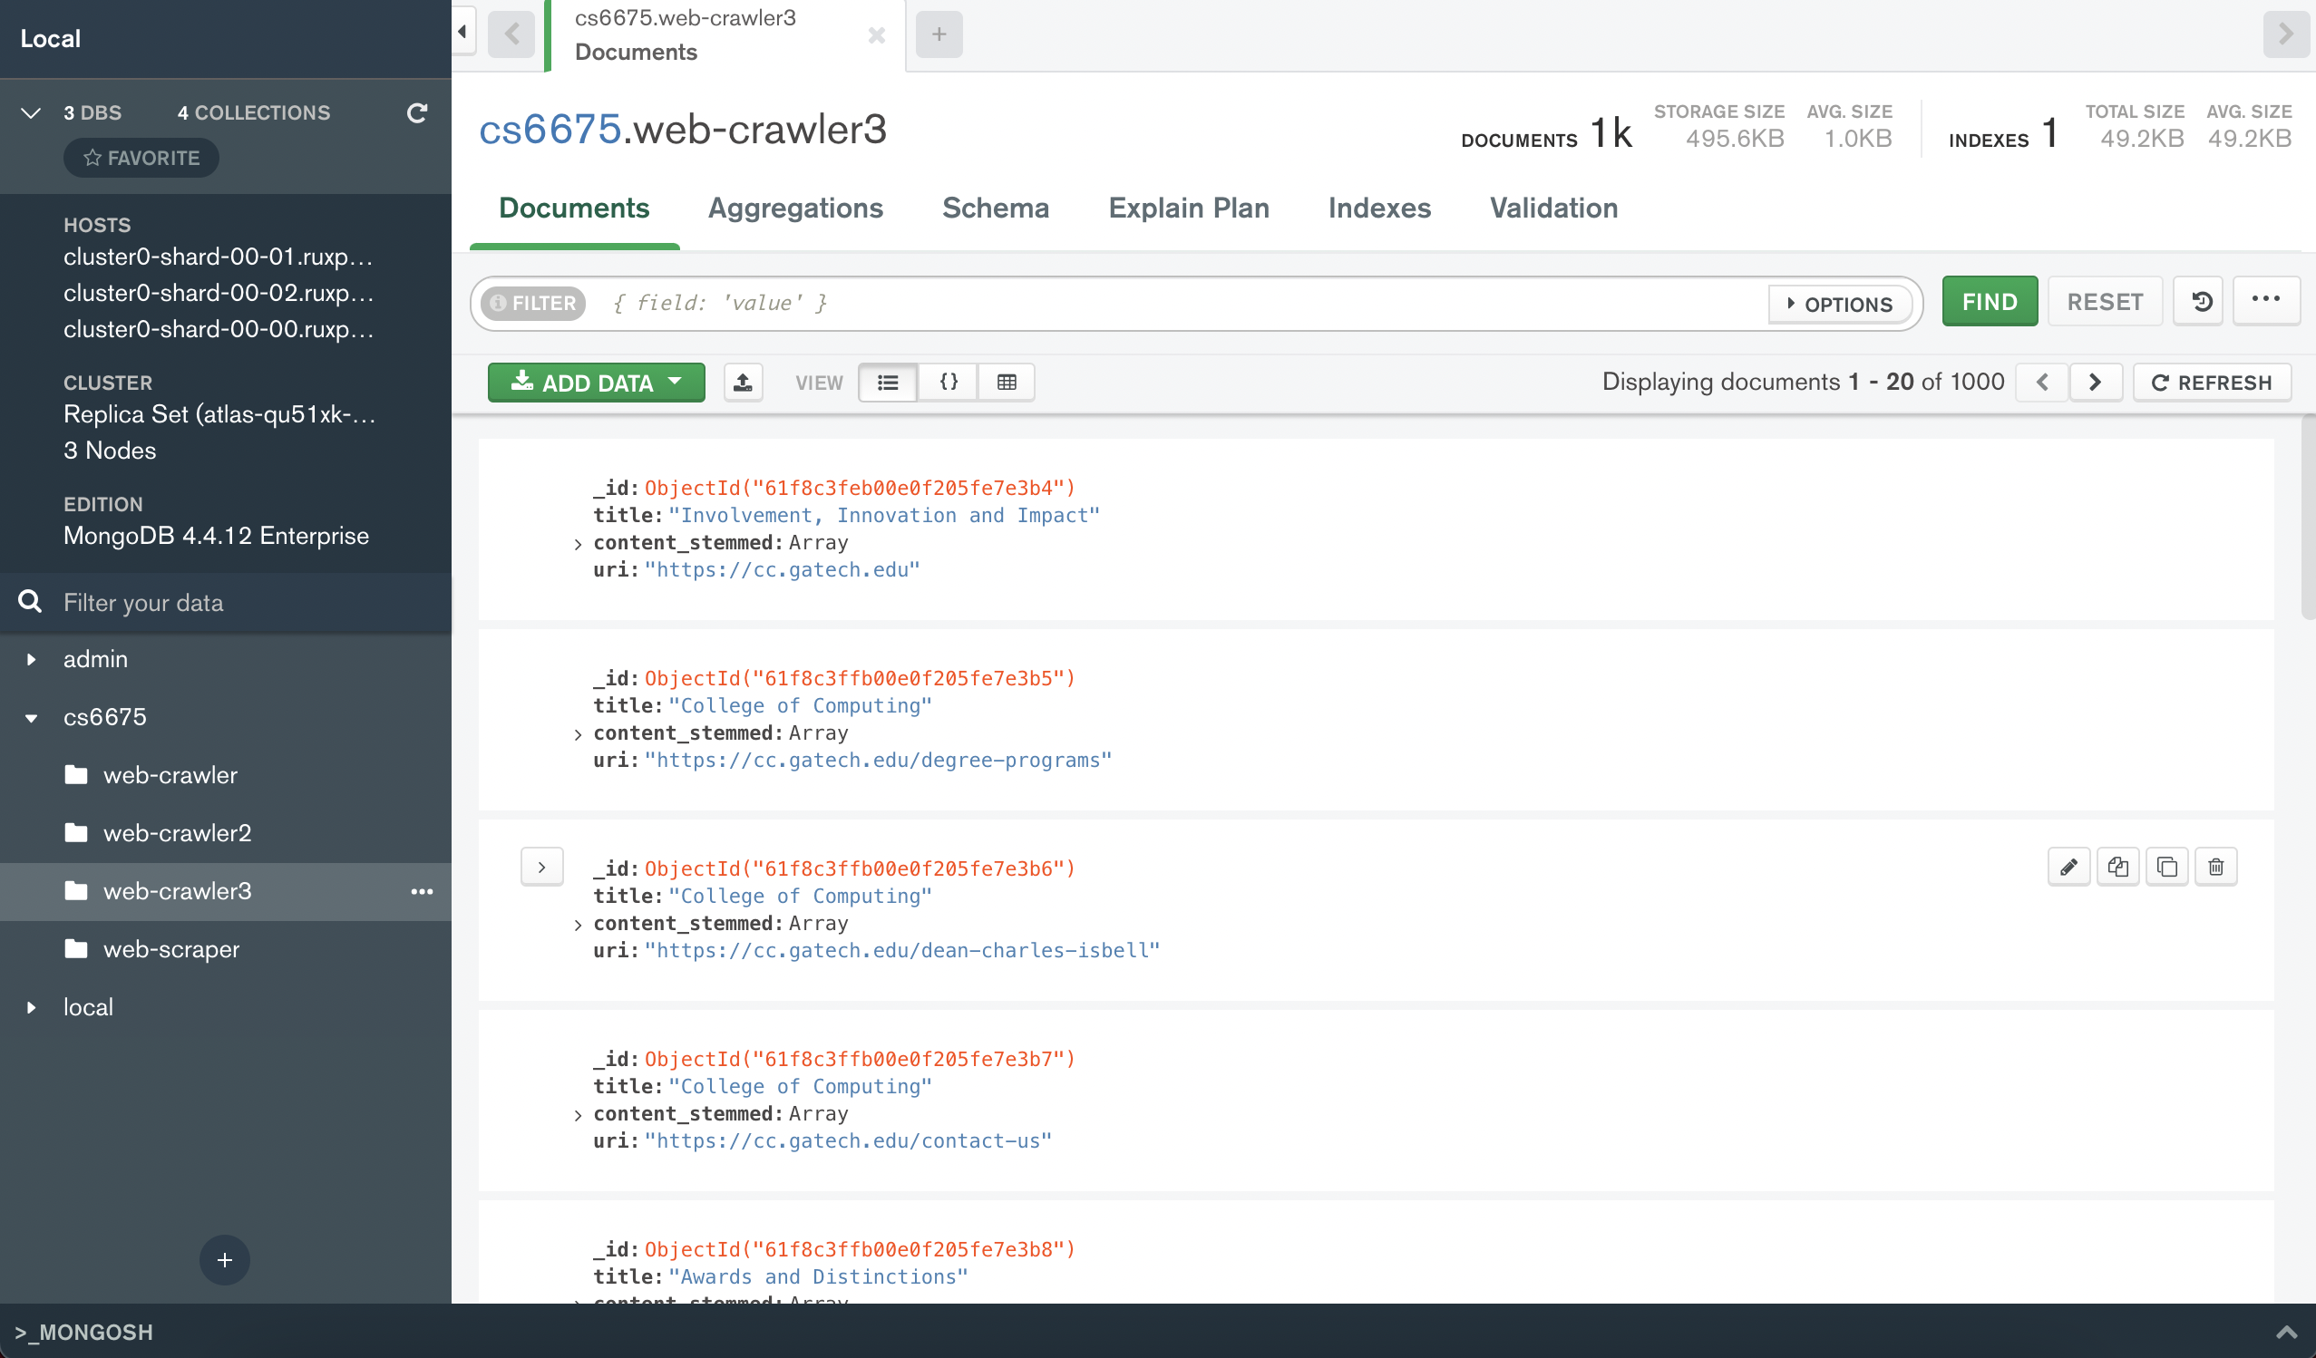Open the ADD DATA dropdown menu
2316x1358 pixels.
tap(597, 382)
